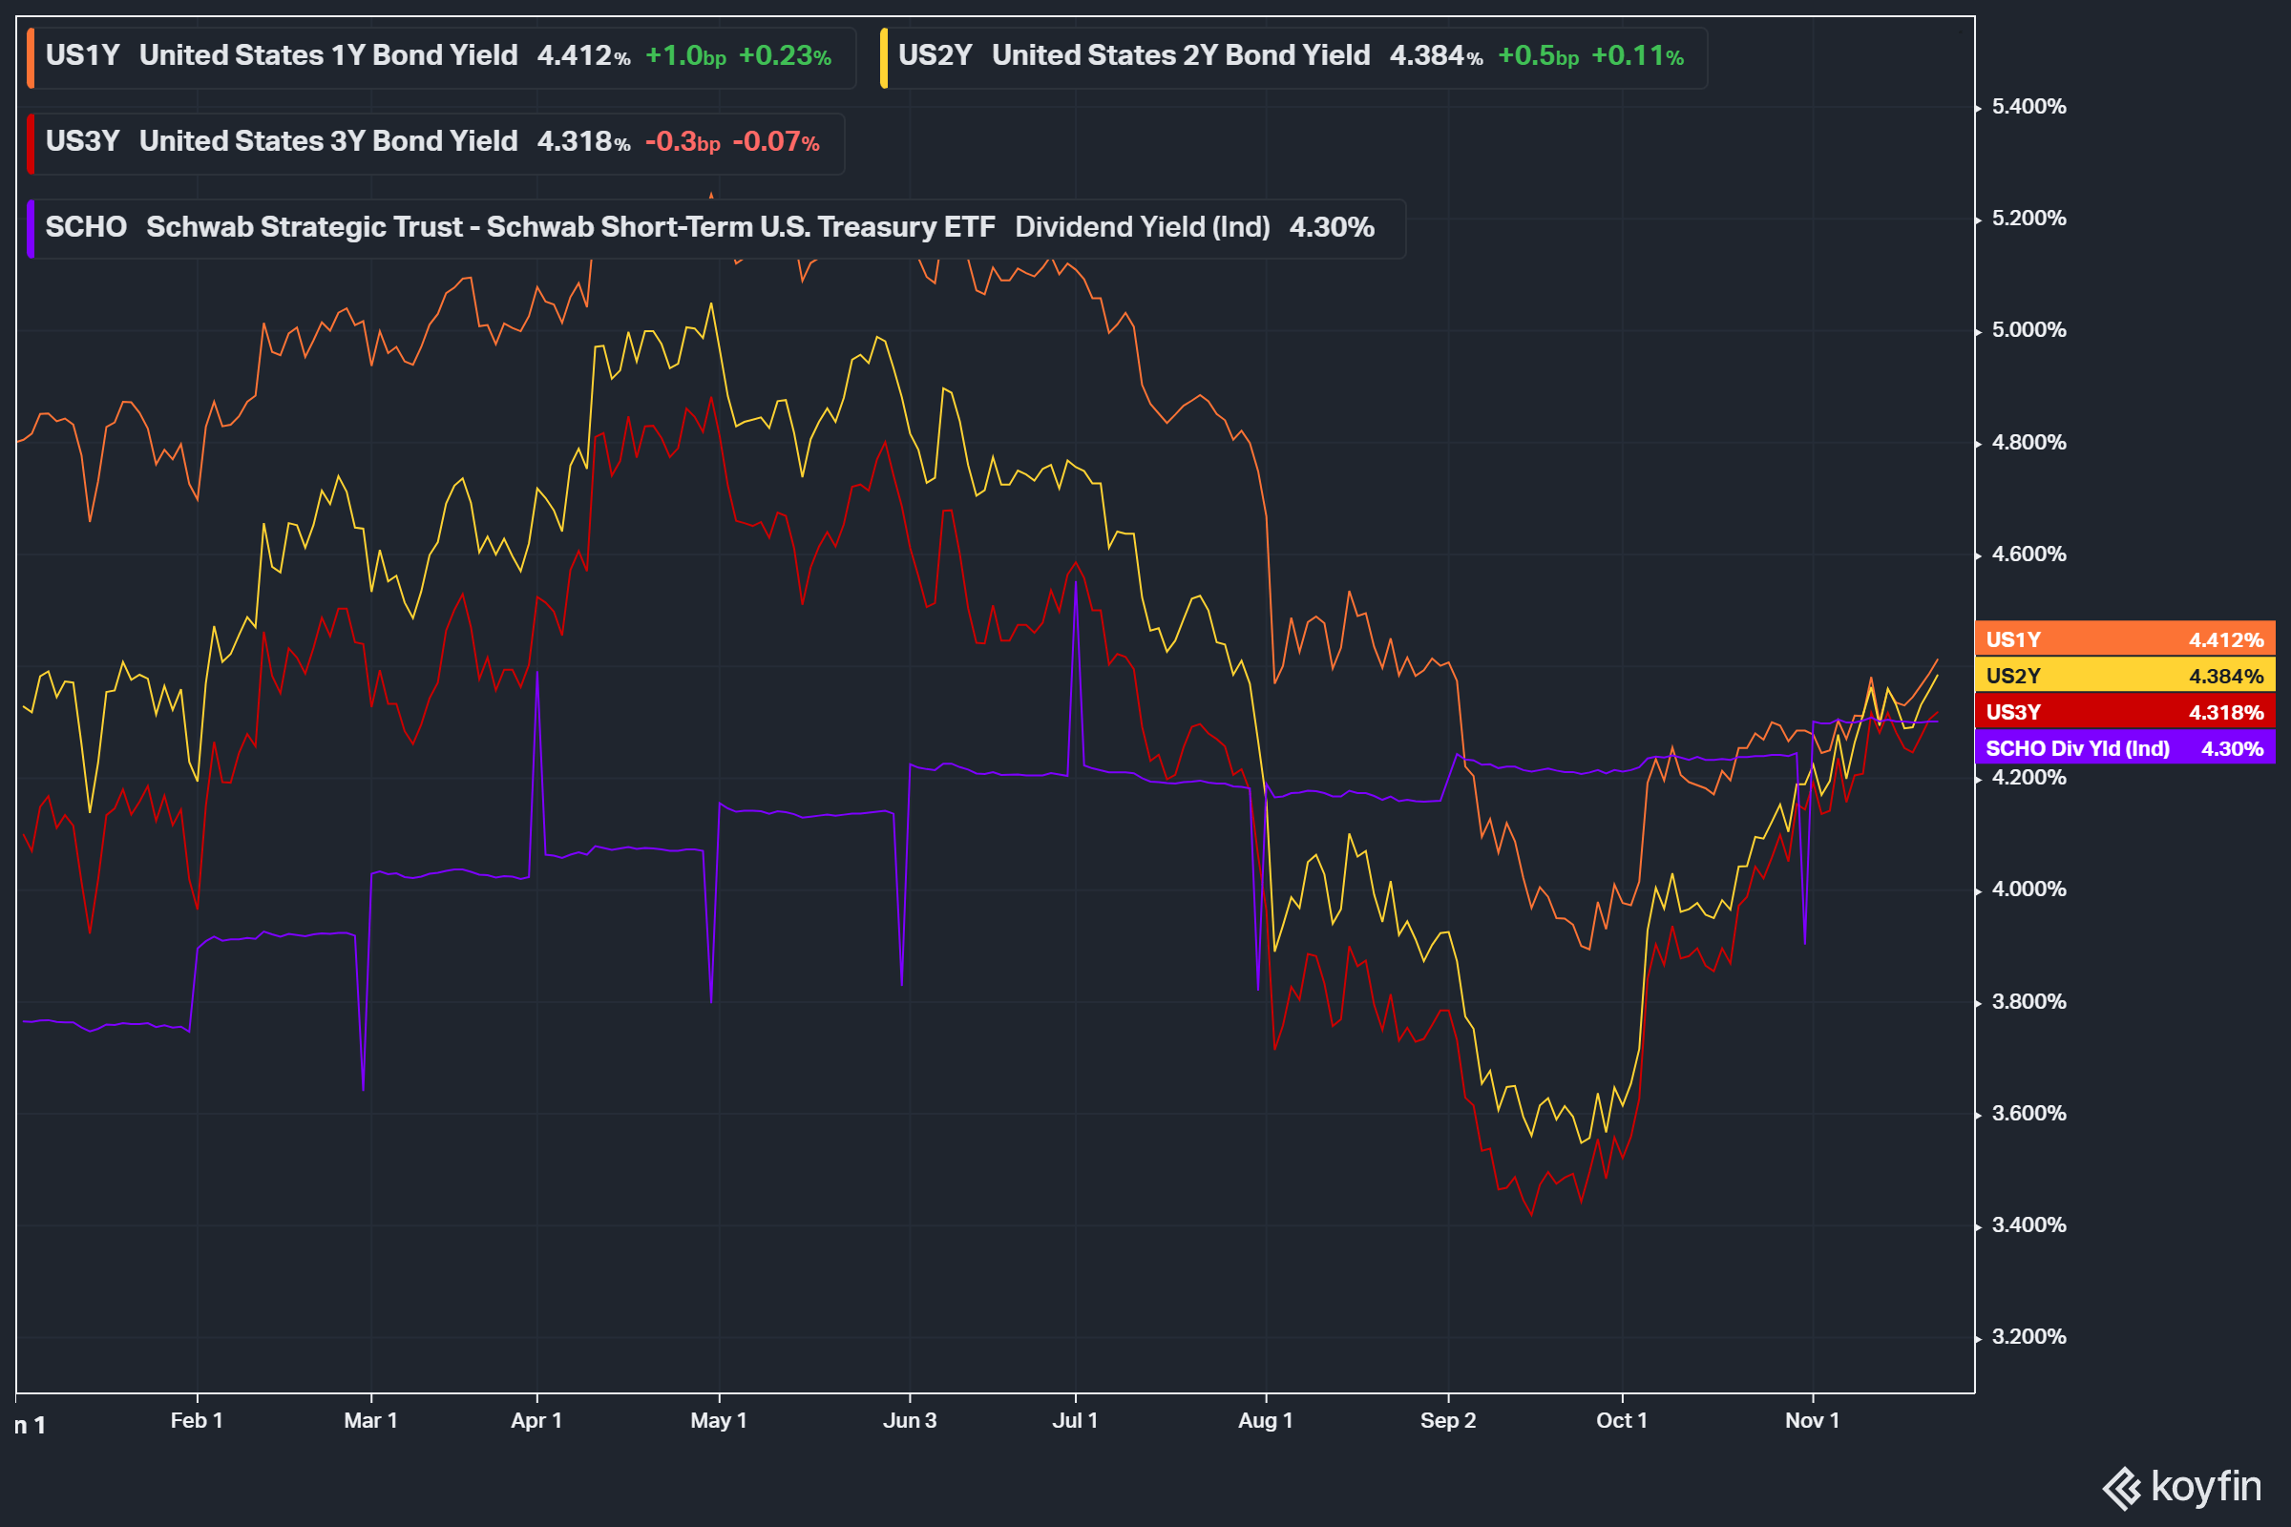Click the US1Y legend box
Screen dimensions: 2291x1527
443,56
